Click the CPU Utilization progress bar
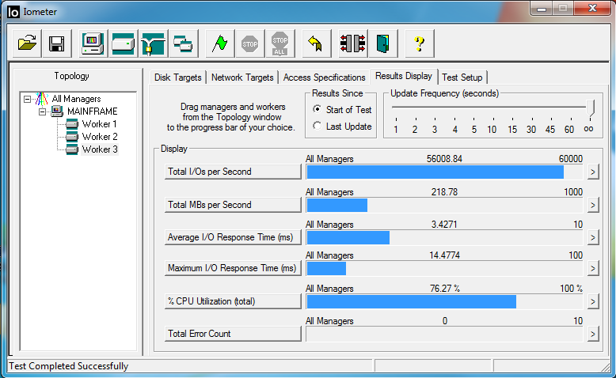This screenshot has height=378, width=616. pyautogui.click(x=444, y=301)
